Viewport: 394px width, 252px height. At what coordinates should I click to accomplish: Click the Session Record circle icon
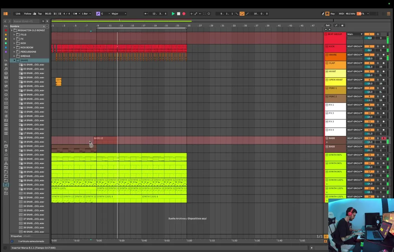(x=209, y=14)
